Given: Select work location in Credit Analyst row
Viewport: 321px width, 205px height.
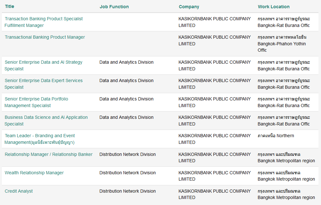Looking at the screenshot, I should [x=286, y=194].
